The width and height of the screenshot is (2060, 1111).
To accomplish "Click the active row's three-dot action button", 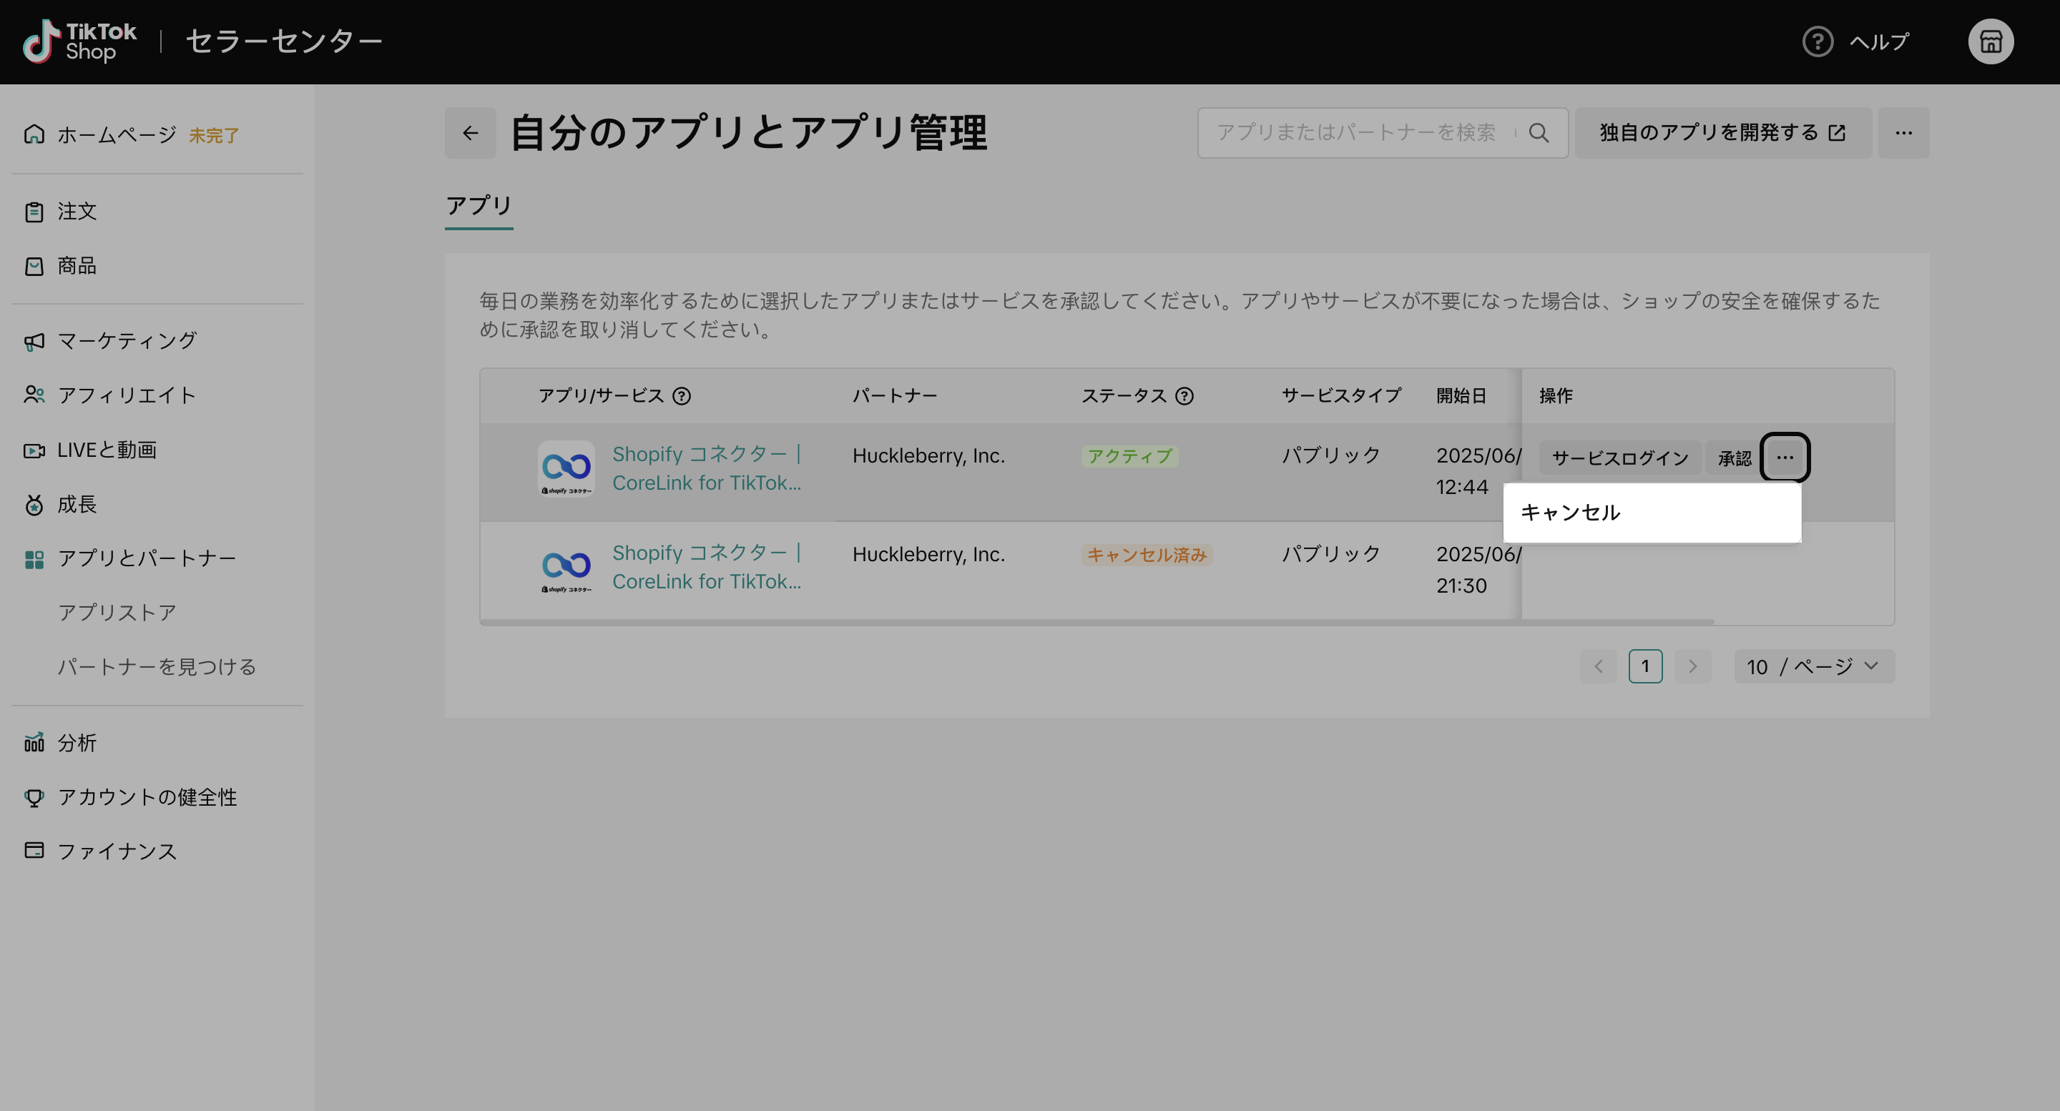I will (x=1784, y=457).
